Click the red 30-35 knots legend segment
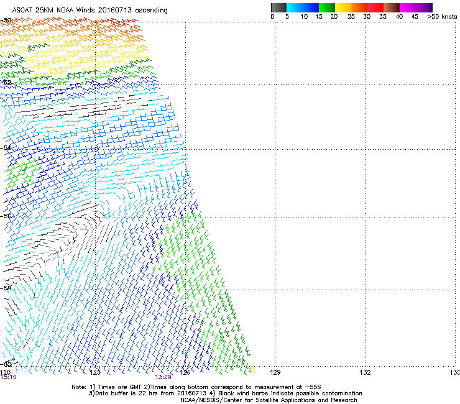Image resolution: width=460 pixels, height=404 pixels. 375,7
